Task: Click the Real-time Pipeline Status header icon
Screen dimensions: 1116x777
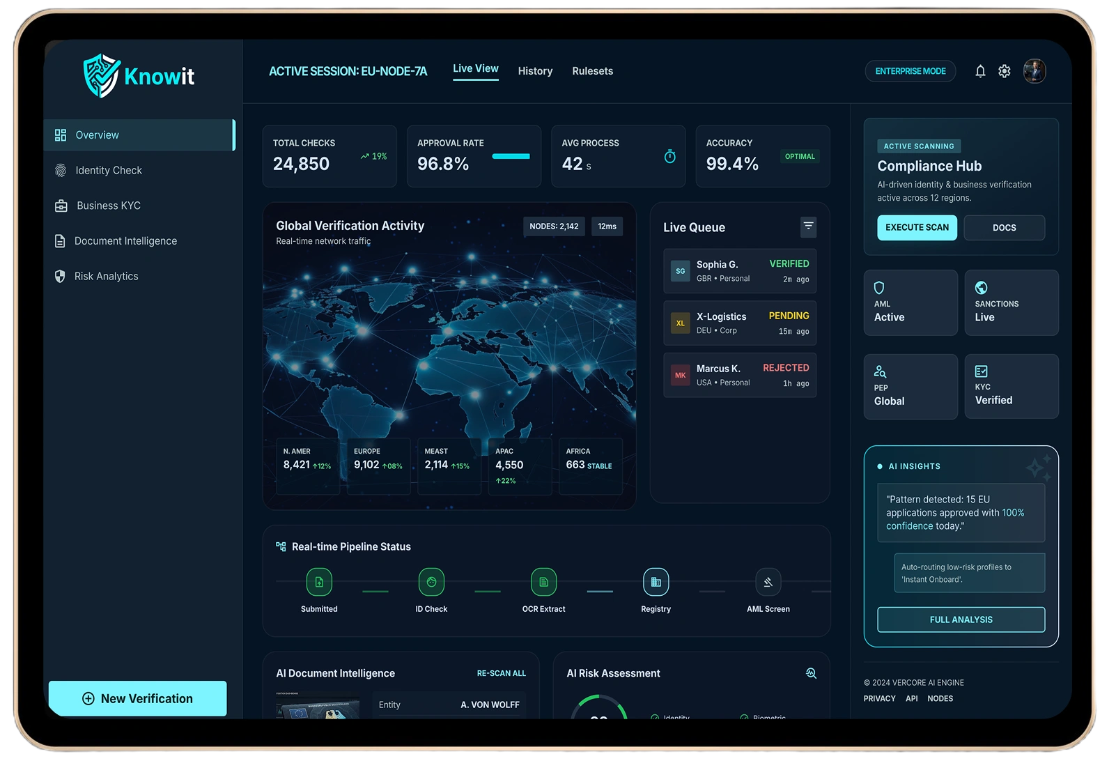Action: [281, 546]
